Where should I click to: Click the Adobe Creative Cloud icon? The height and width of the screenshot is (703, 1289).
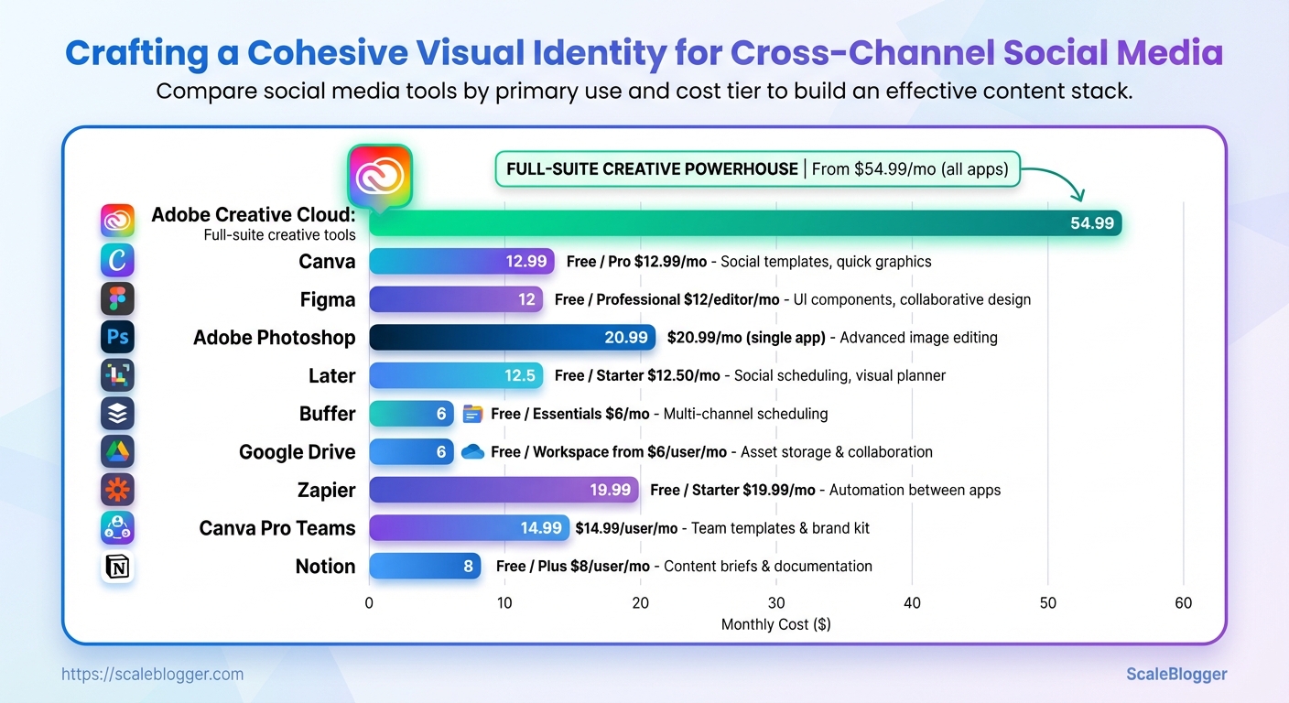[117, 221]
